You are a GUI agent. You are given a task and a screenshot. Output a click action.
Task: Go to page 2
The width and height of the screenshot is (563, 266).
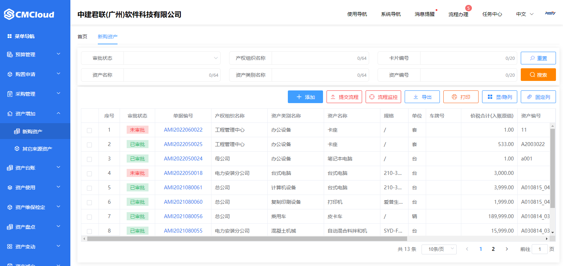[493, 249]
